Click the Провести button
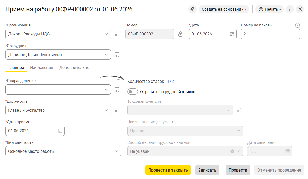 [x=238, y=170]
